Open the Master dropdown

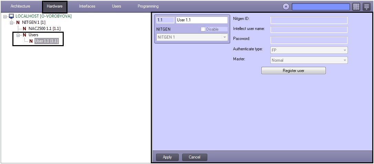[x=309, y=60]
